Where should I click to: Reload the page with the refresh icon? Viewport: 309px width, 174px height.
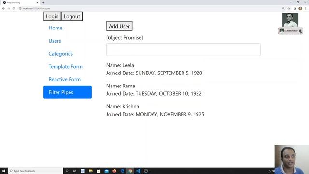click(14, 9)
